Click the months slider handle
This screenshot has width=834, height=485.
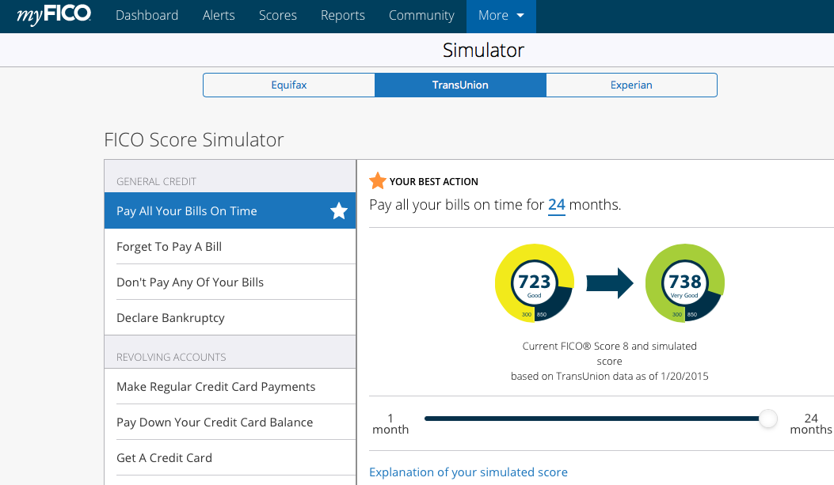click(768, 419)
